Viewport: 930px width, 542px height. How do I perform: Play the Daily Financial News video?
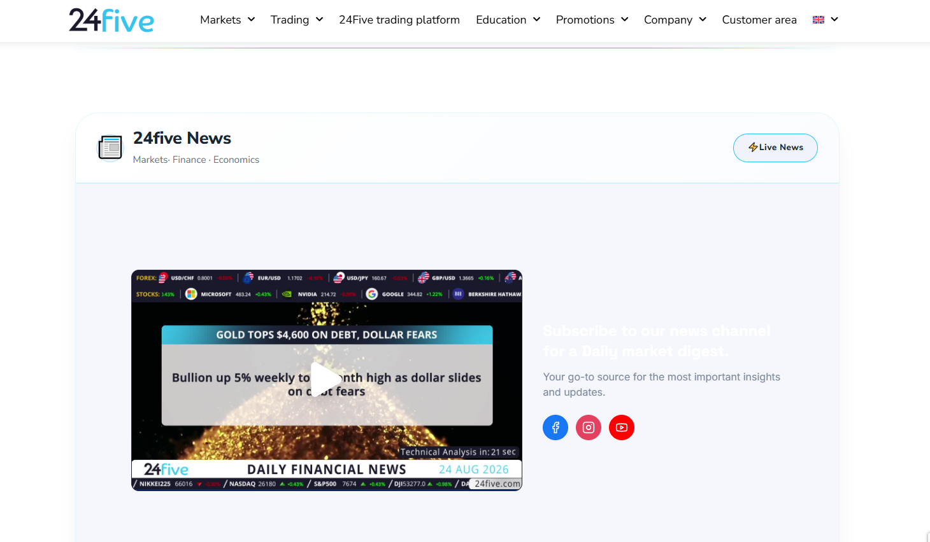[326, 380]
